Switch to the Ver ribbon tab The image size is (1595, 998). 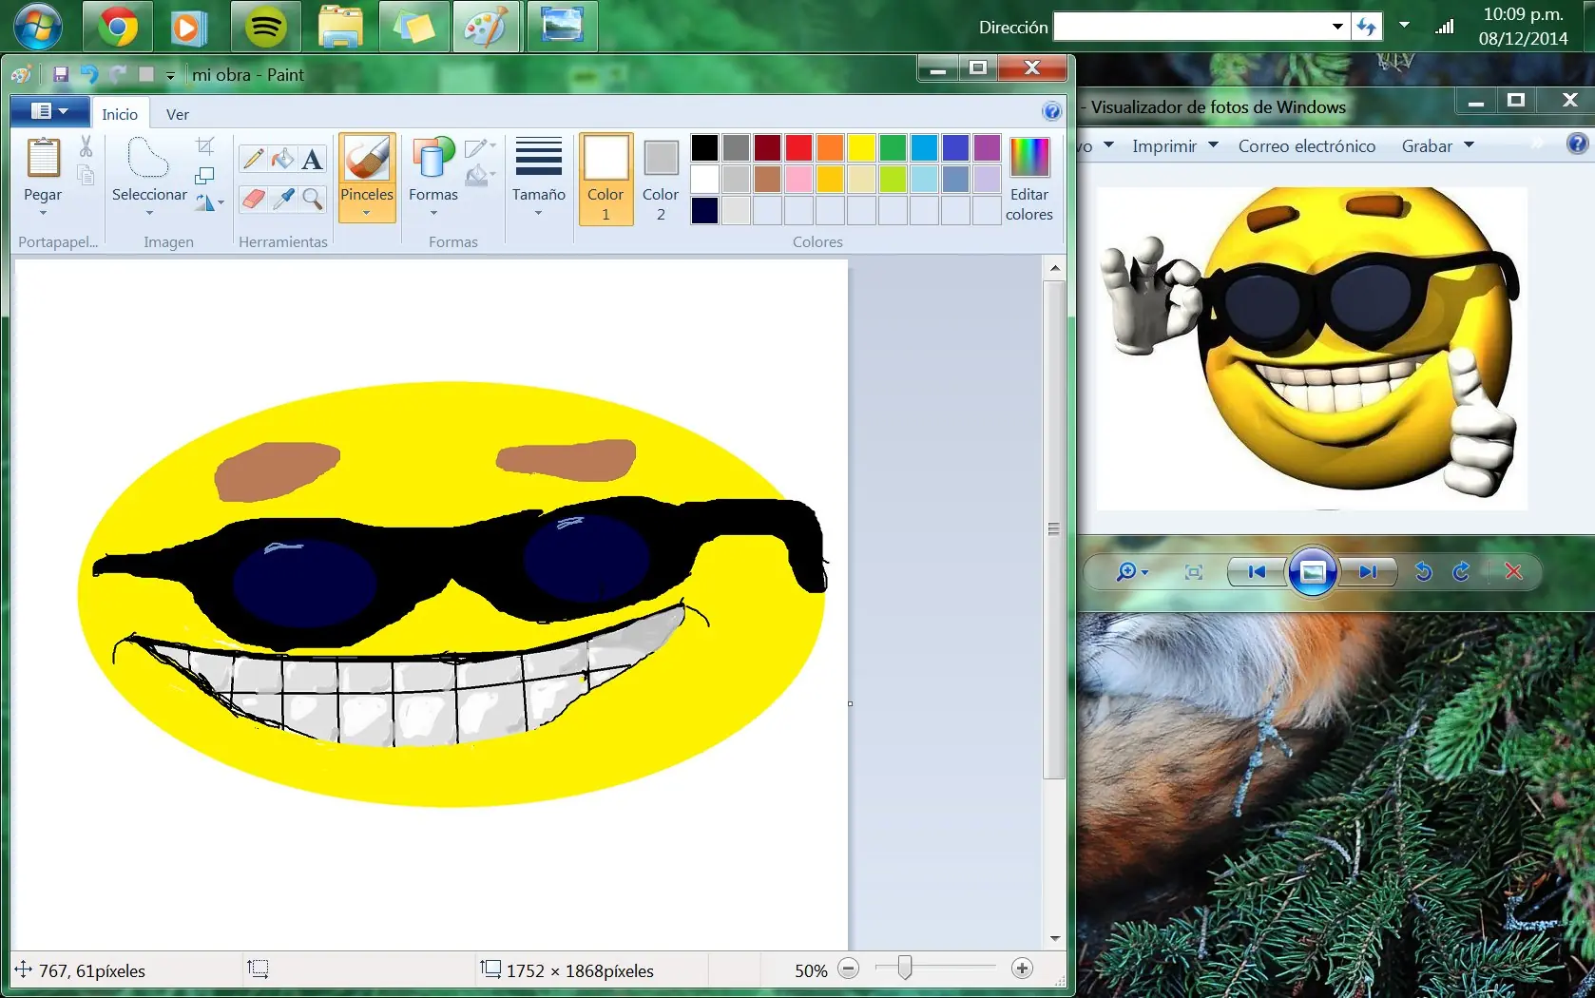point(178,114)
